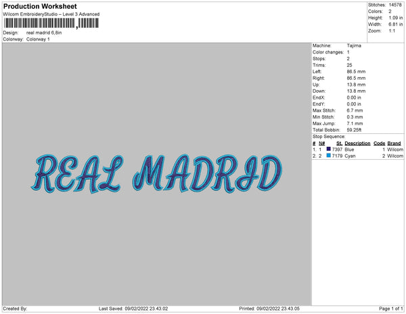This screenshot has width=406, height=314.
Task: Click the Max Stitch value '6.7 mm'
Action: [x=355, y=110]
